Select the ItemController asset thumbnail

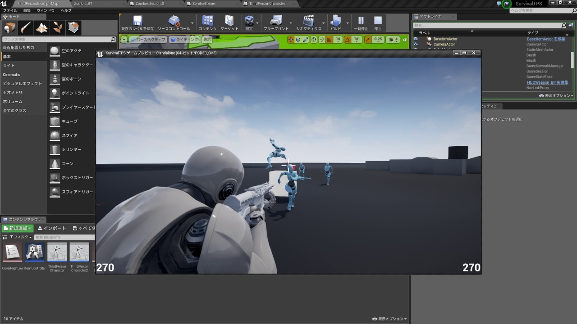tap(35, 252)
